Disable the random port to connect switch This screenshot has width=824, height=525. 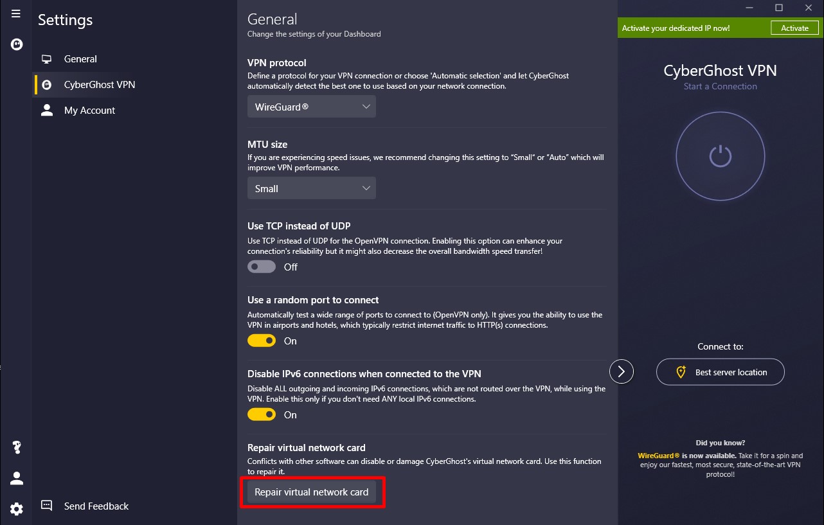click(x=262, y=341)
